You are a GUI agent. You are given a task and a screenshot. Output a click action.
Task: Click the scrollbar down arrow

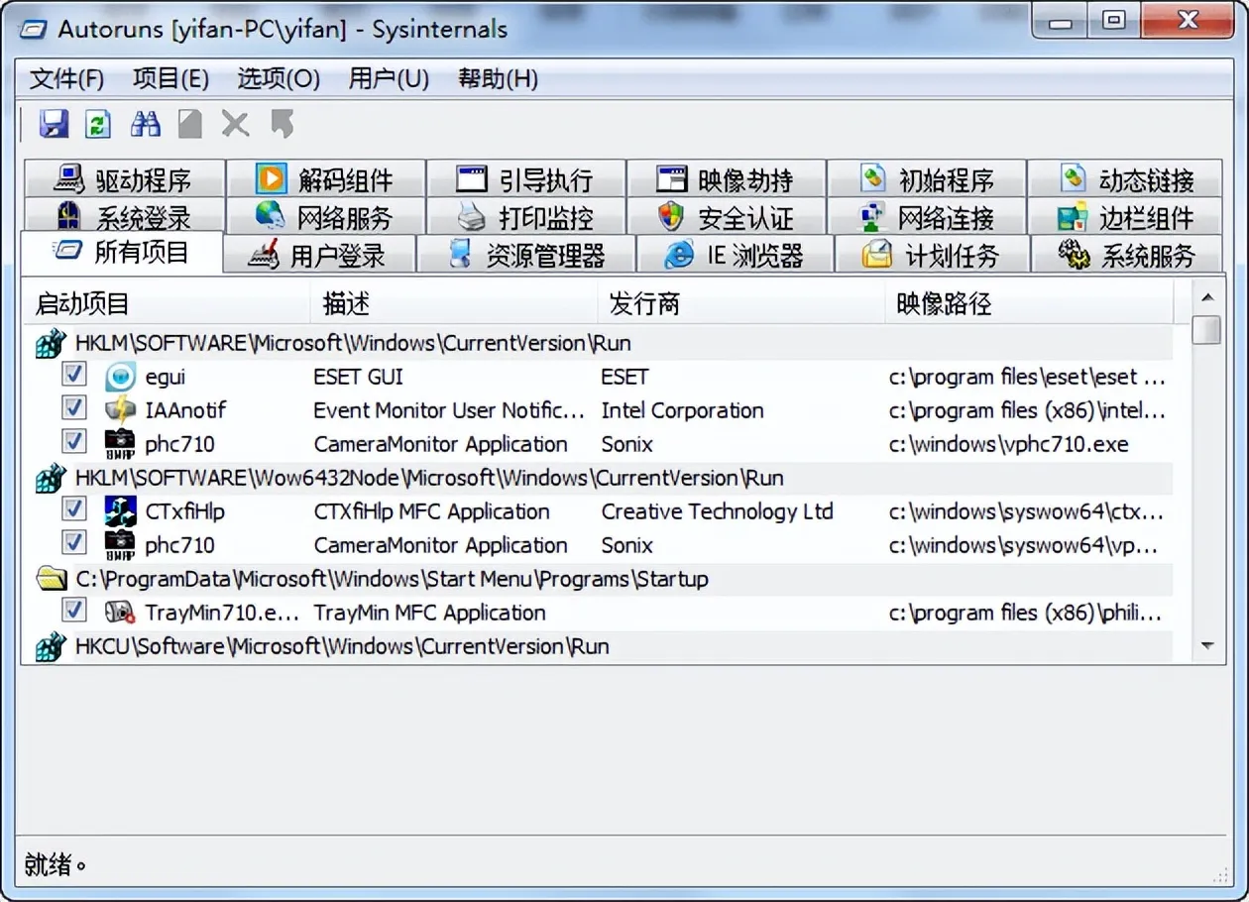pyautogui.click(x=1206, y=646)
